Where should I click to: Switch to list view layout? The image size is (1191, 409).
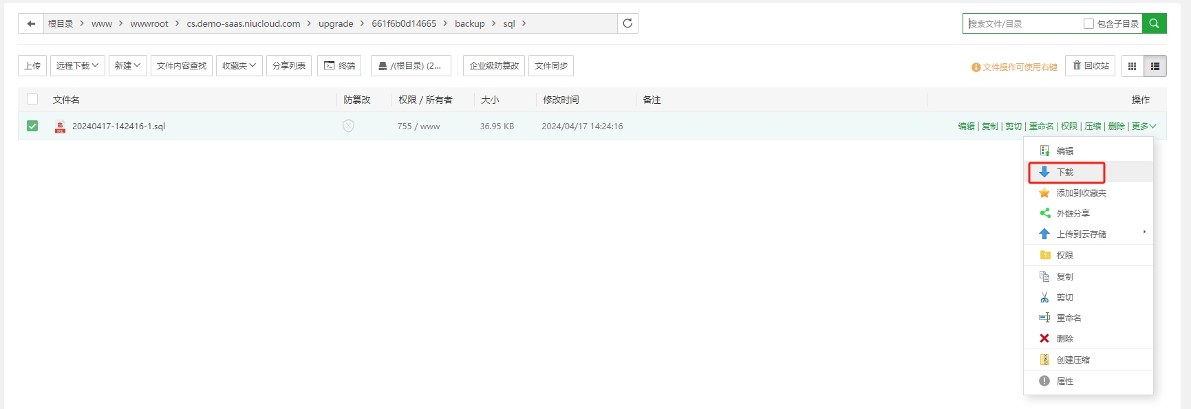click(1155, 66)
